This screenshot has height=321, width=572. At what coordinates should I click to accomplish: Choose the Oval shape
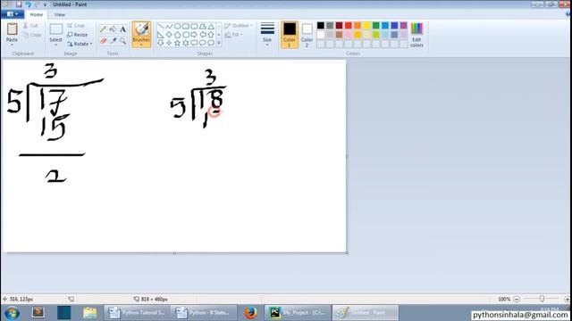(177, 26)
